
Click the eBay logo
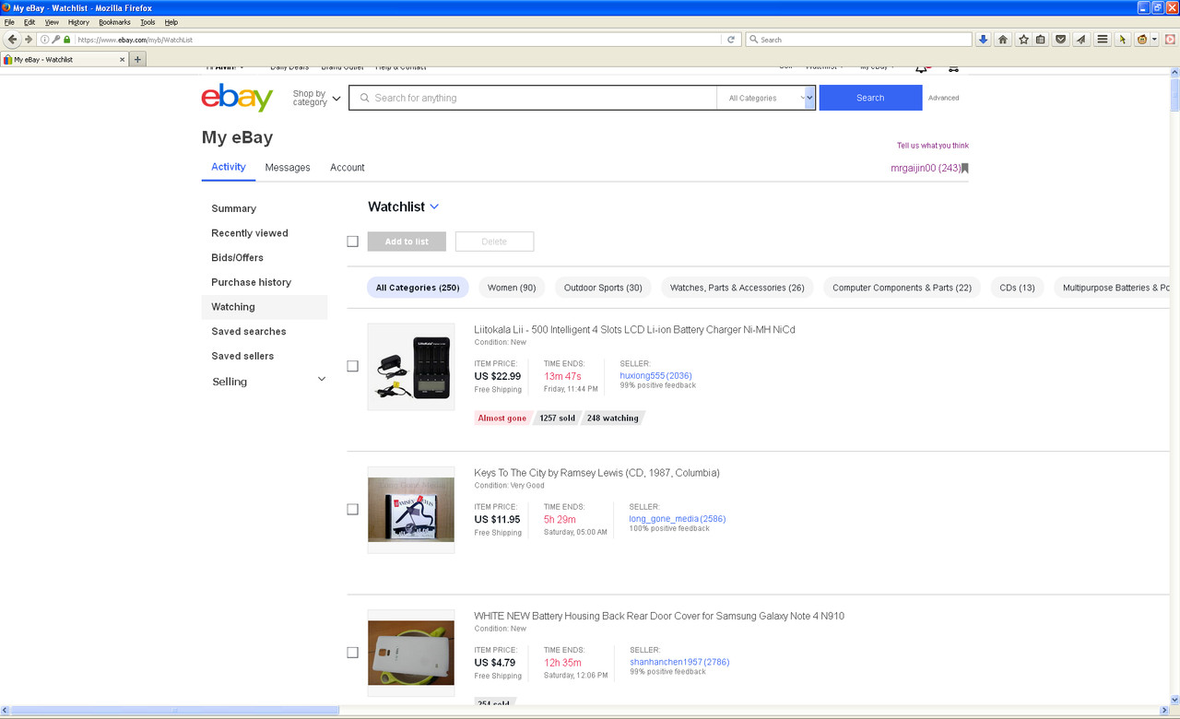coord(237,97)
